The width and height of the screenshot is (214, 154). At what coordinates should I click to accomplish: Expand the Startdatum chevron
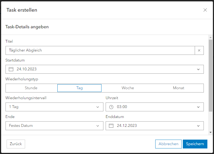click(x=198, y=70)
